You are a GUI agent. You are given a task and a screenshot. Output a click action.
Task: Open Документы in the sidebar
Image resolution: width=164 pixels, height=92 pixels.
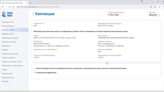click(x=6, y=46)
